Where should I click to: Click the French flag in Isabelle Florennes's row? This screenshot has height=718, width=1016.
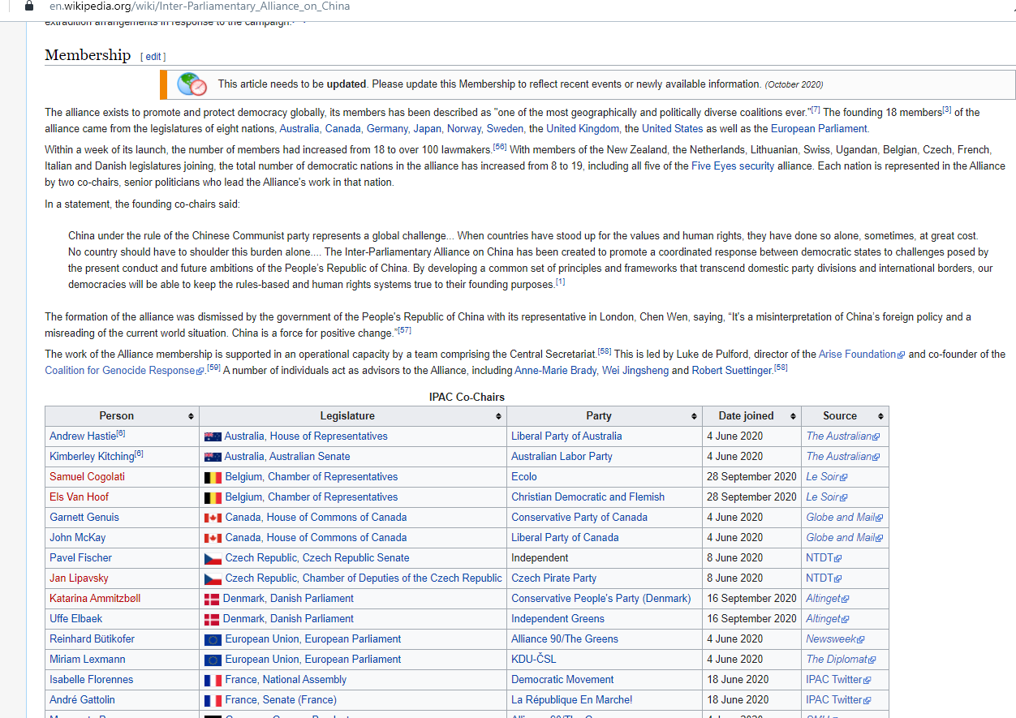click(x=213, y=680)
